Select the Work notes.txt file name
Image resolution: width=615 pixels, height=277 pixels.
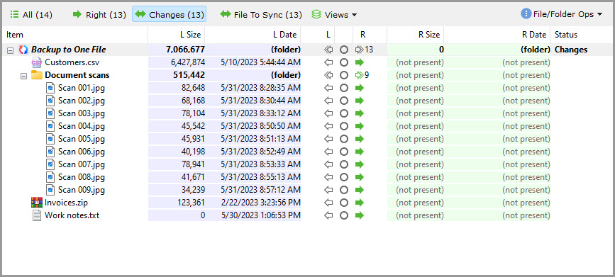pyautogui.click(x=72, y=215)
